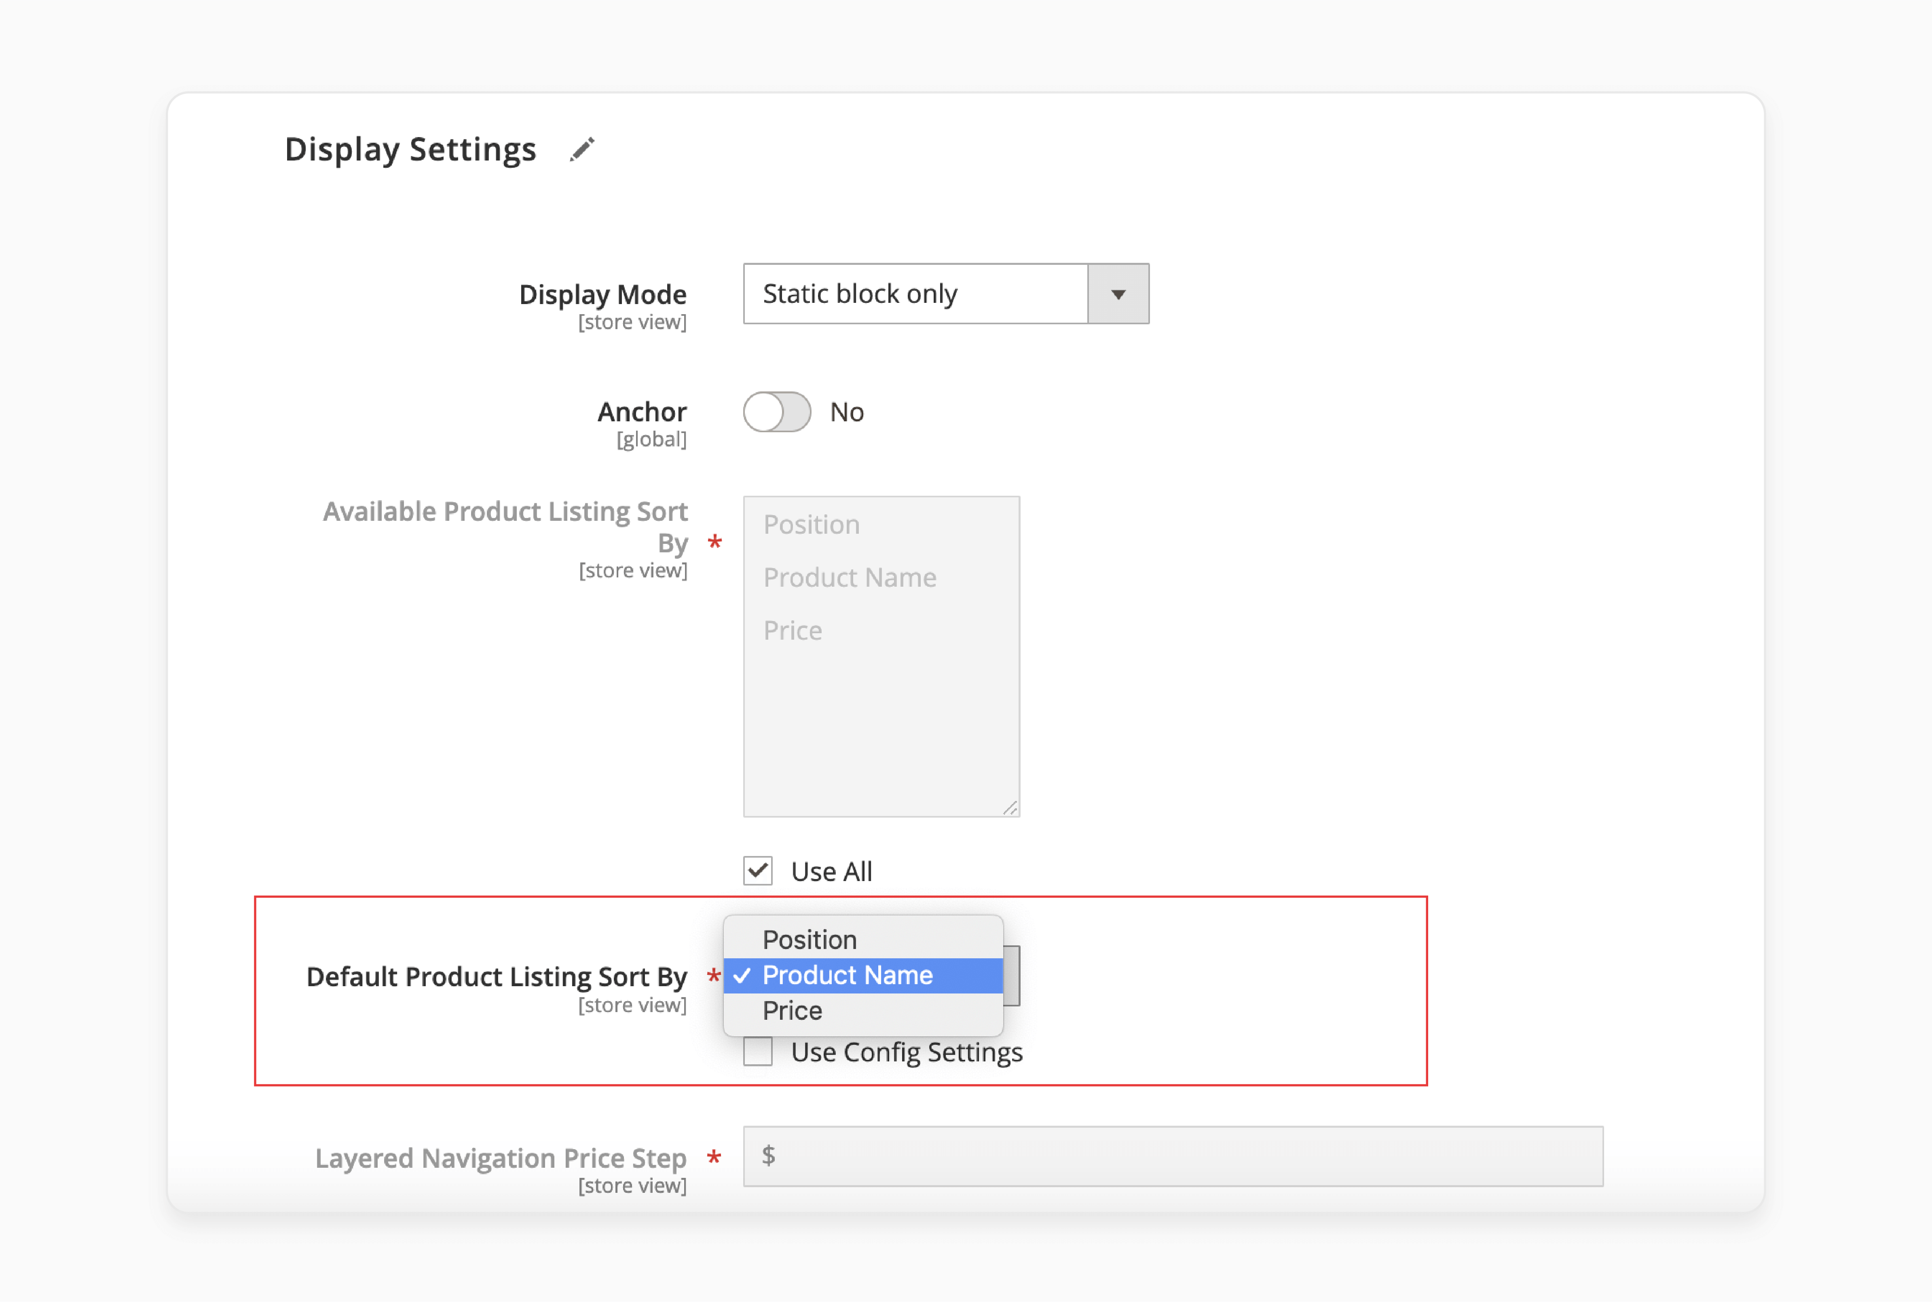This screenshot has width=1932, height=1302.
Task: Click the Anchor field label
Action: click(642, 412)
